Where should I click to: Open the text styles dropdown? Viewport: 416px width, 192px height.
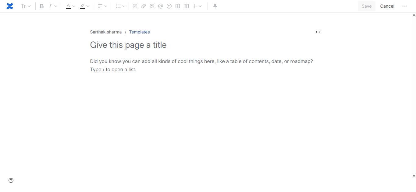click(x=26, y=6)
